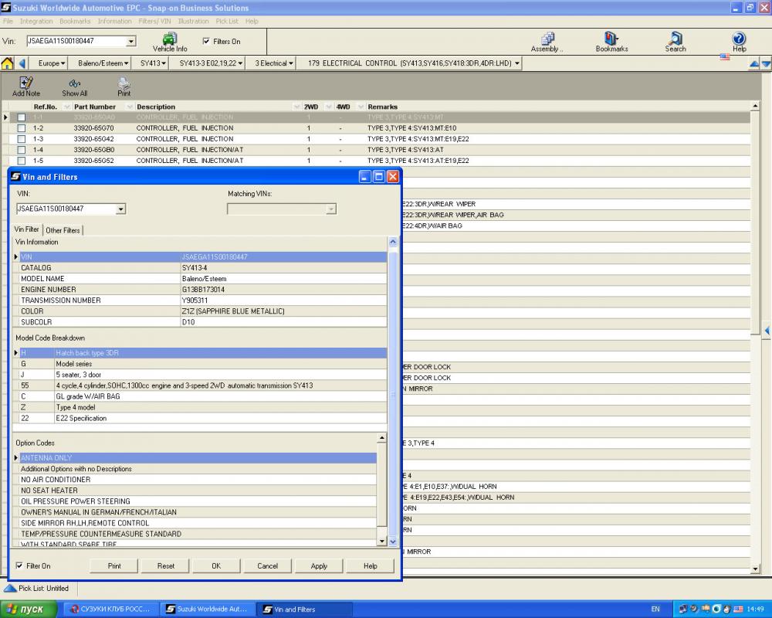Select the ENGINE NUMBER row
This screenshot has width=772, height=618.
pyautogui.click(x=200, y=289)
